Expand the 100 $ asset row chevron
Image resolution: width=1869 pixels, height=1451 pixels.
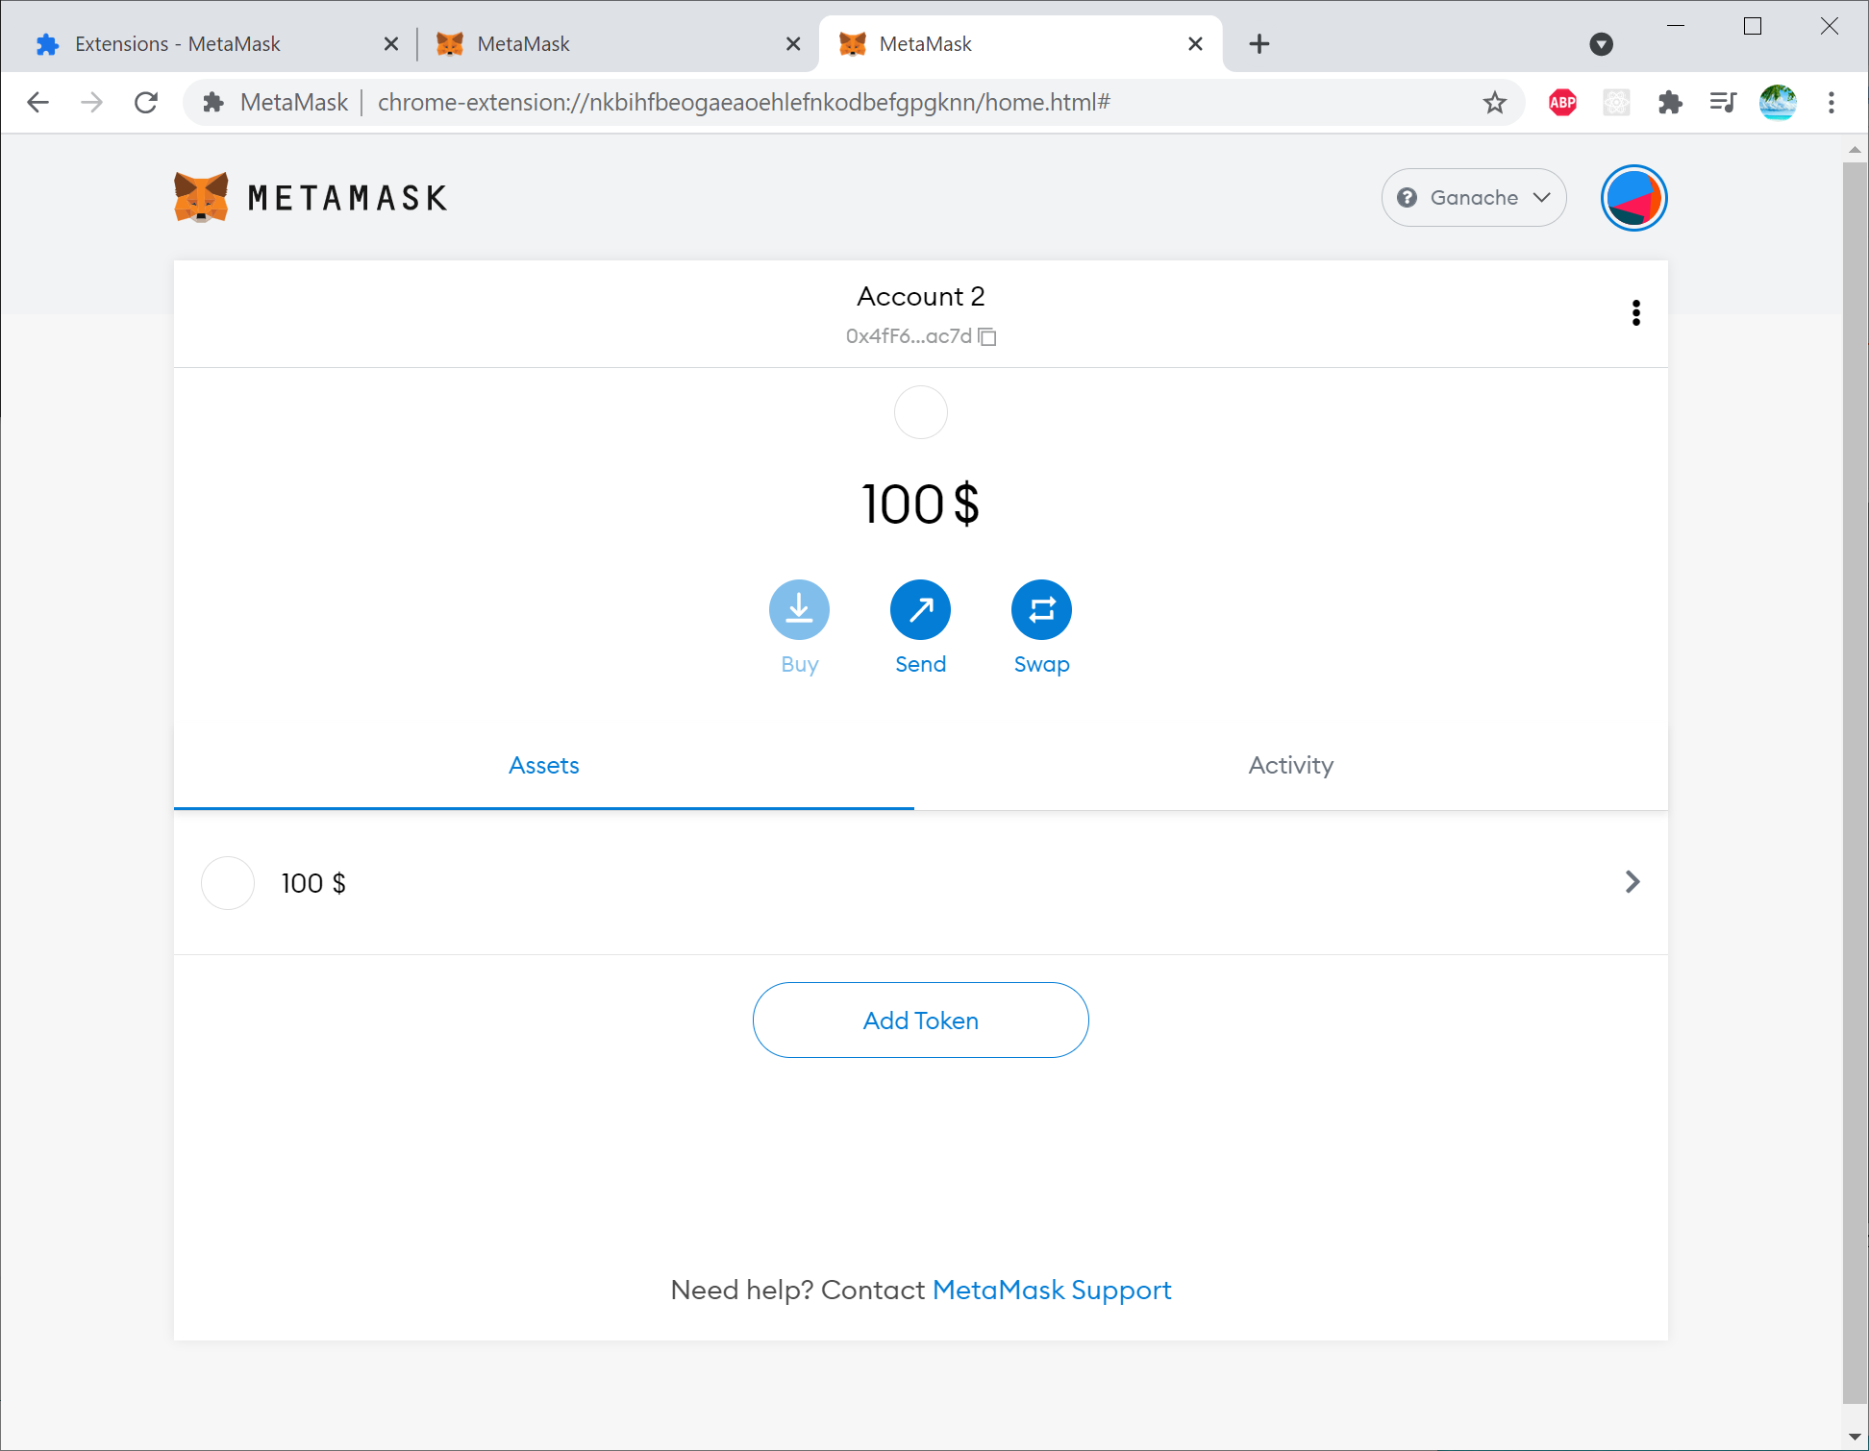[x=1632, y=882]
